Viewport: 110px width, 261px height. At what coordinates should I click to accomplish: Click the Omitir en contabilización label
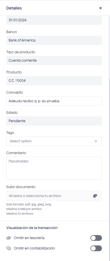coord(34,248)
